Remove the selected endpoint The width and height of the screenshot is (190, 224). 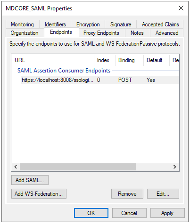tap(127, 194)
